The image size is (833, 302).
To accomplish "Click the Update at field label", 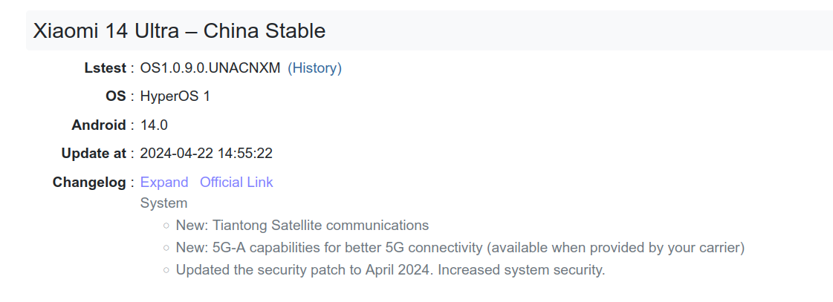I will click(x=94, y=154).
